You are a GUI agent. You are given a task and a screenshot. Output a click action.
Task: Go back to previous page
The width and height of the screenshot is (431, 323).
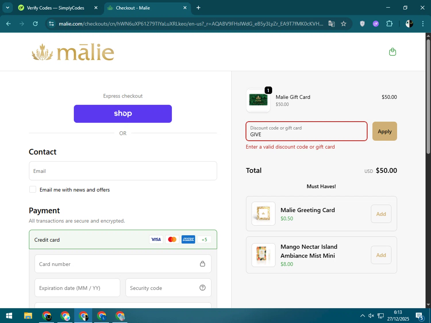tap(8, 24)
